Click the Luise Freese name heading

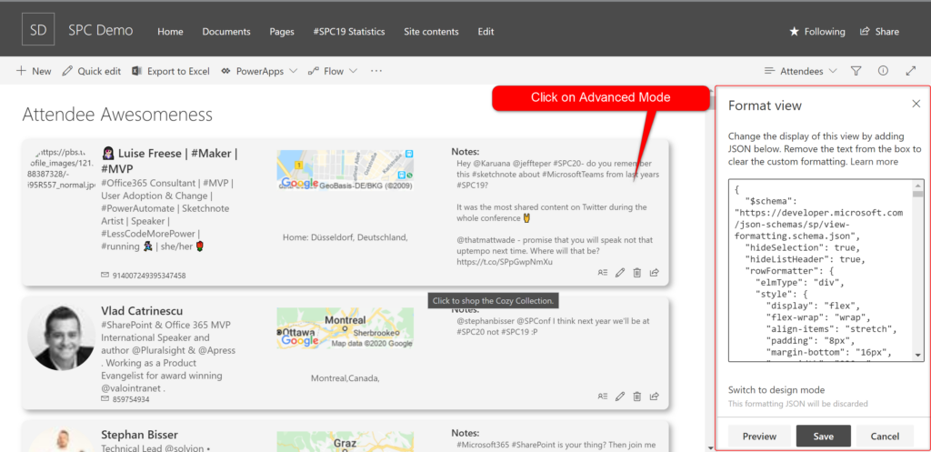169,161
